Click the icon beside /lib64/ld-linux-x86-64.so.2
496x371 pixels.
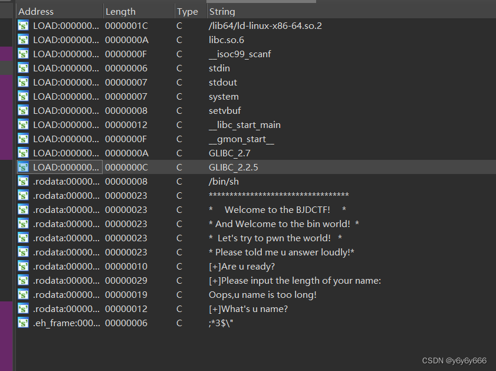tap(22, 25)
